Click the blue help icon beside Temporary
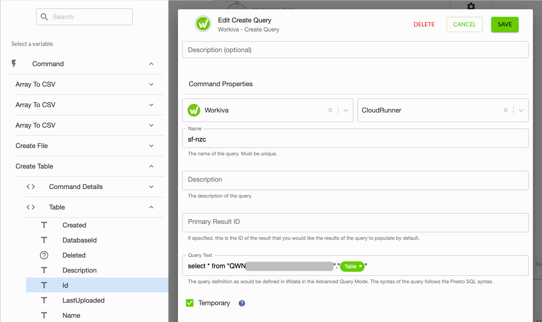The image size is (542, 322). point(242,303)
